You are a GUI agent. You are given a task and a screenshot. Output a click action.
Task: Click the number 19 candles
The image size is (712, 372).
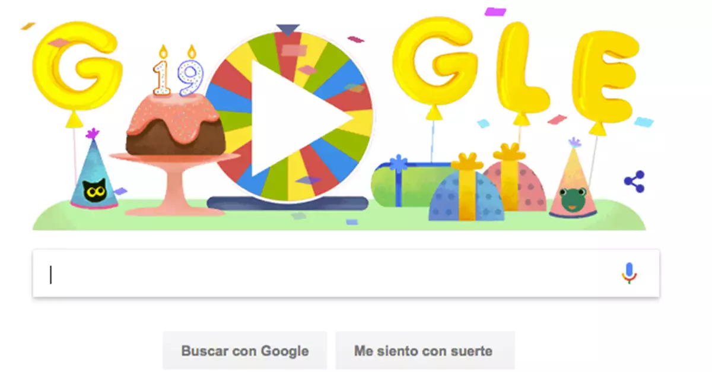point(177,72)
